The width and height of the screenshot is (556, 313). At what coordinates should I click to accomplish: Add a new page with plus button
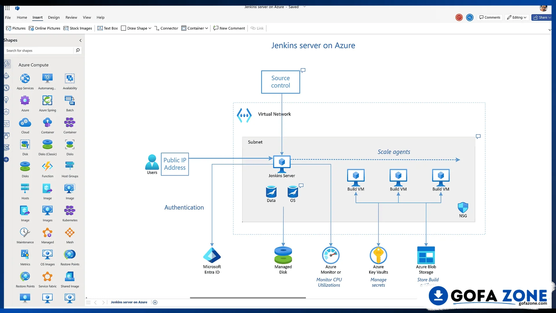point(155,302)
